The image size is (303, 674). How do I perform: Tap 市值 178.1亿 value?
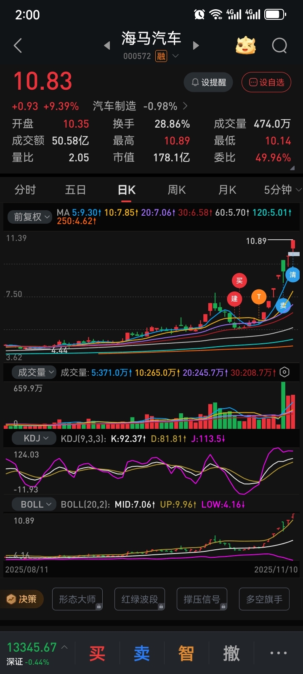172,158
